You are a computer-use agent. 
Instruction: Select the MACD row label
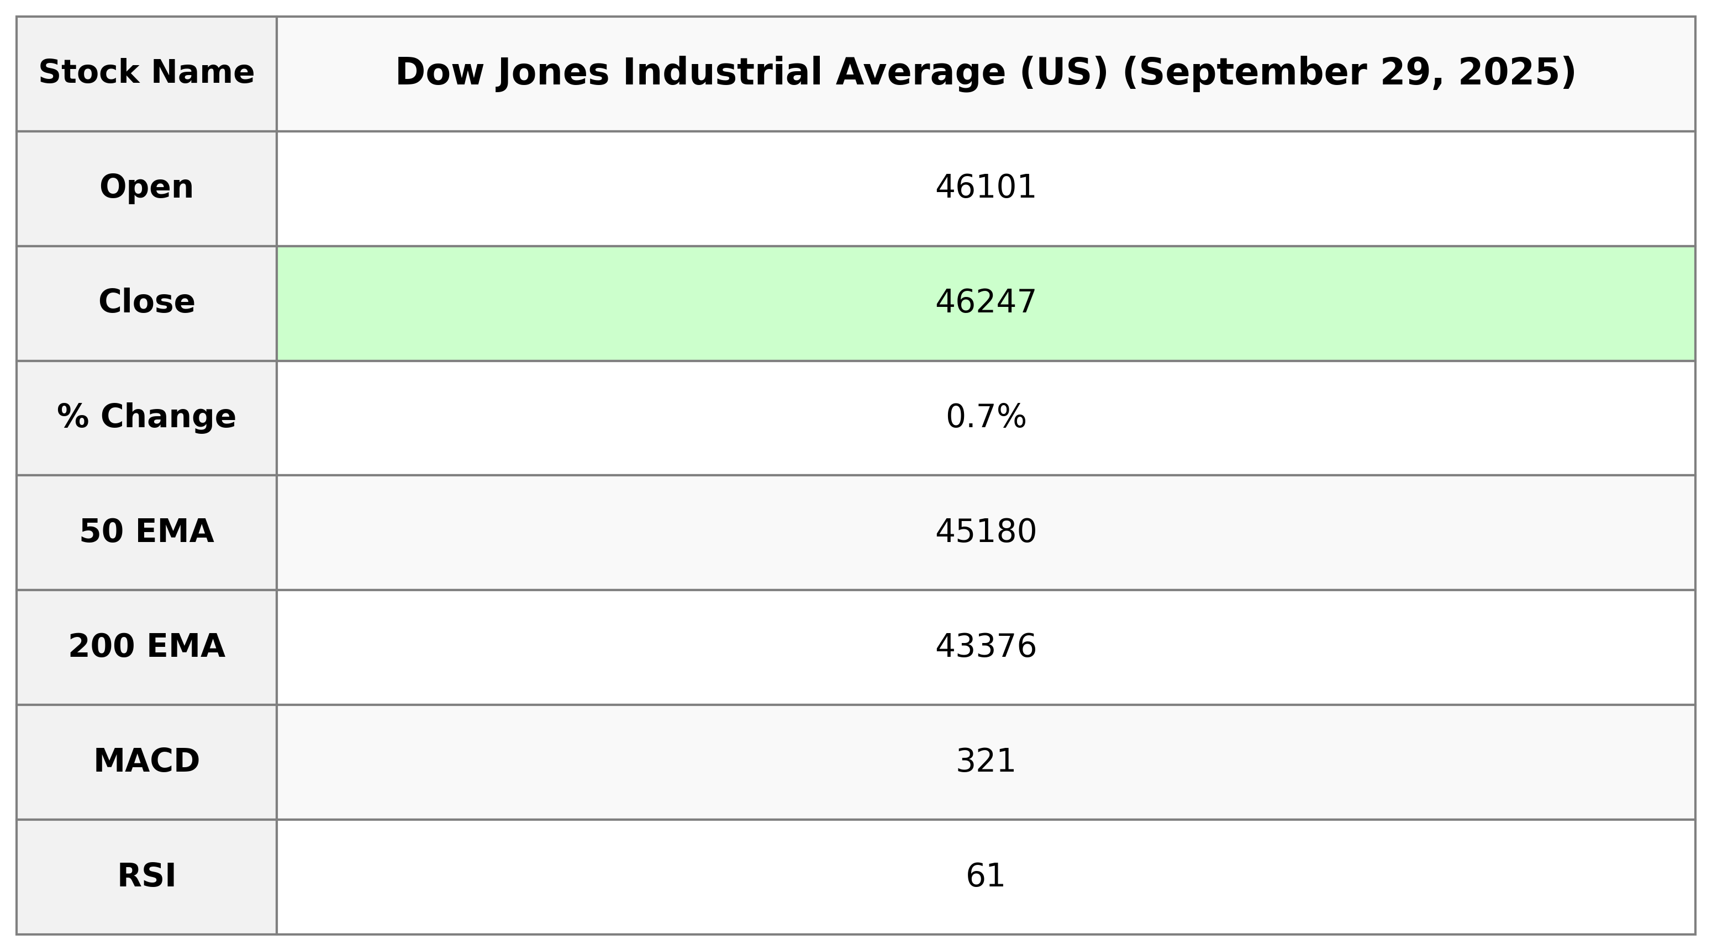pos(146,762)
